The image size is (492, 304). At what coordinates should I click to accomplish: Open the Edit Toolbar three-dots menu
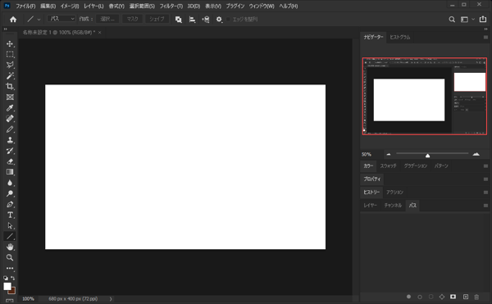tap(10, 268)
